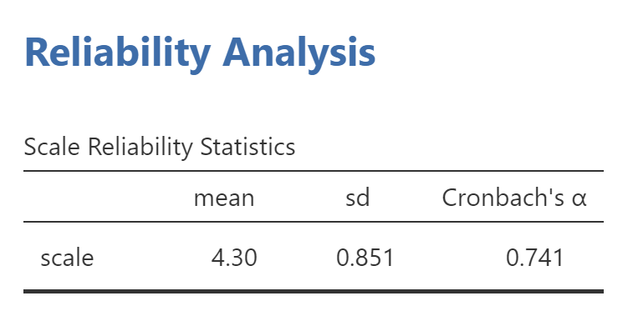Select the scale row label
Viewport: 633px width, 321px height.
tap(67, 258)
